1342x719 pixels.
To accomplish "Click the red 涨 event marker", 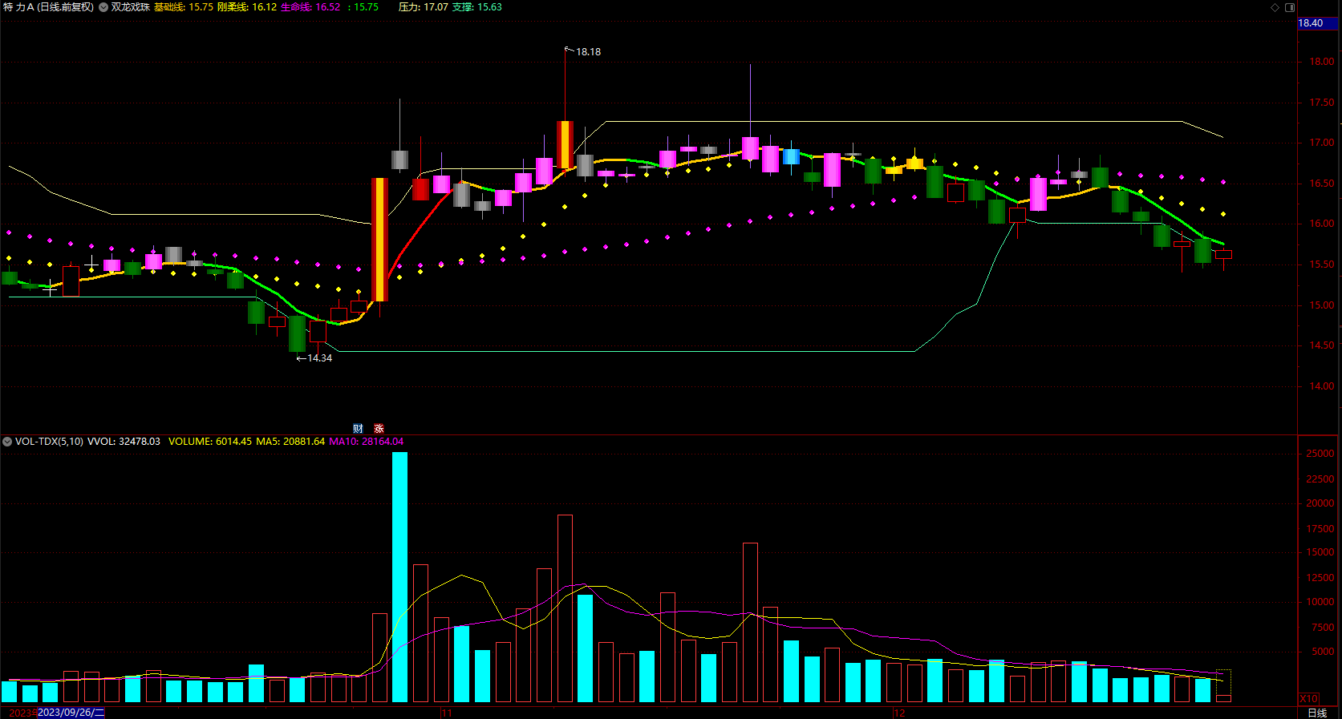I will pyautogui.click(x=379, y=429).
